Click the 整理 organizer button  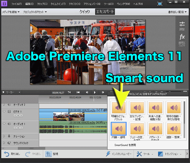coord(52,154)
